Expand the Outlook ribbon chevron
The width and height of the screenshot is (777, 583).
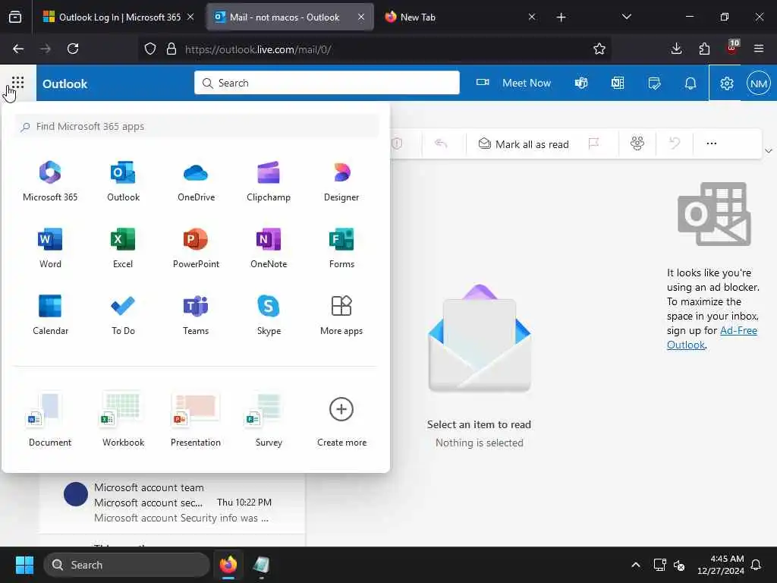[x=769, y=151]
